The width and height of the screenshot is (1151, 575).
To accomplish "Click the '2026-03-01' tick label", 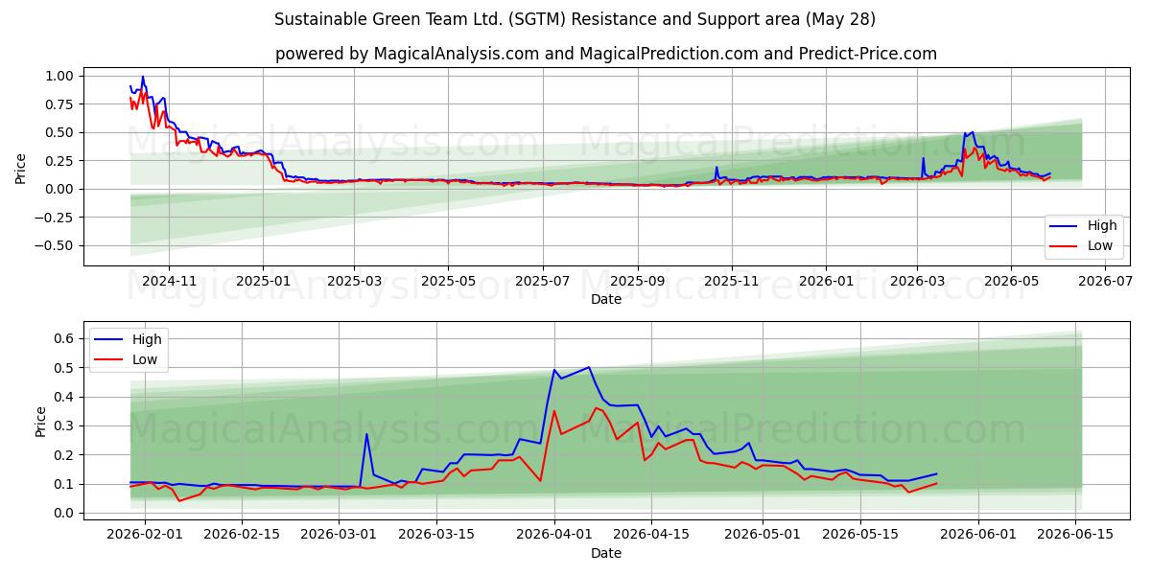I will 340,535.
